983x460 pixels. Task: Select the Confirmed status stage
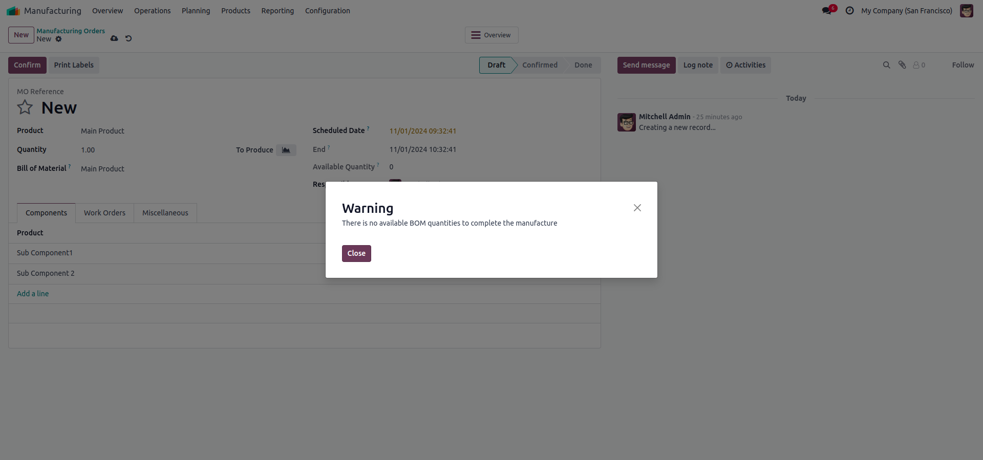coord(540,65)
